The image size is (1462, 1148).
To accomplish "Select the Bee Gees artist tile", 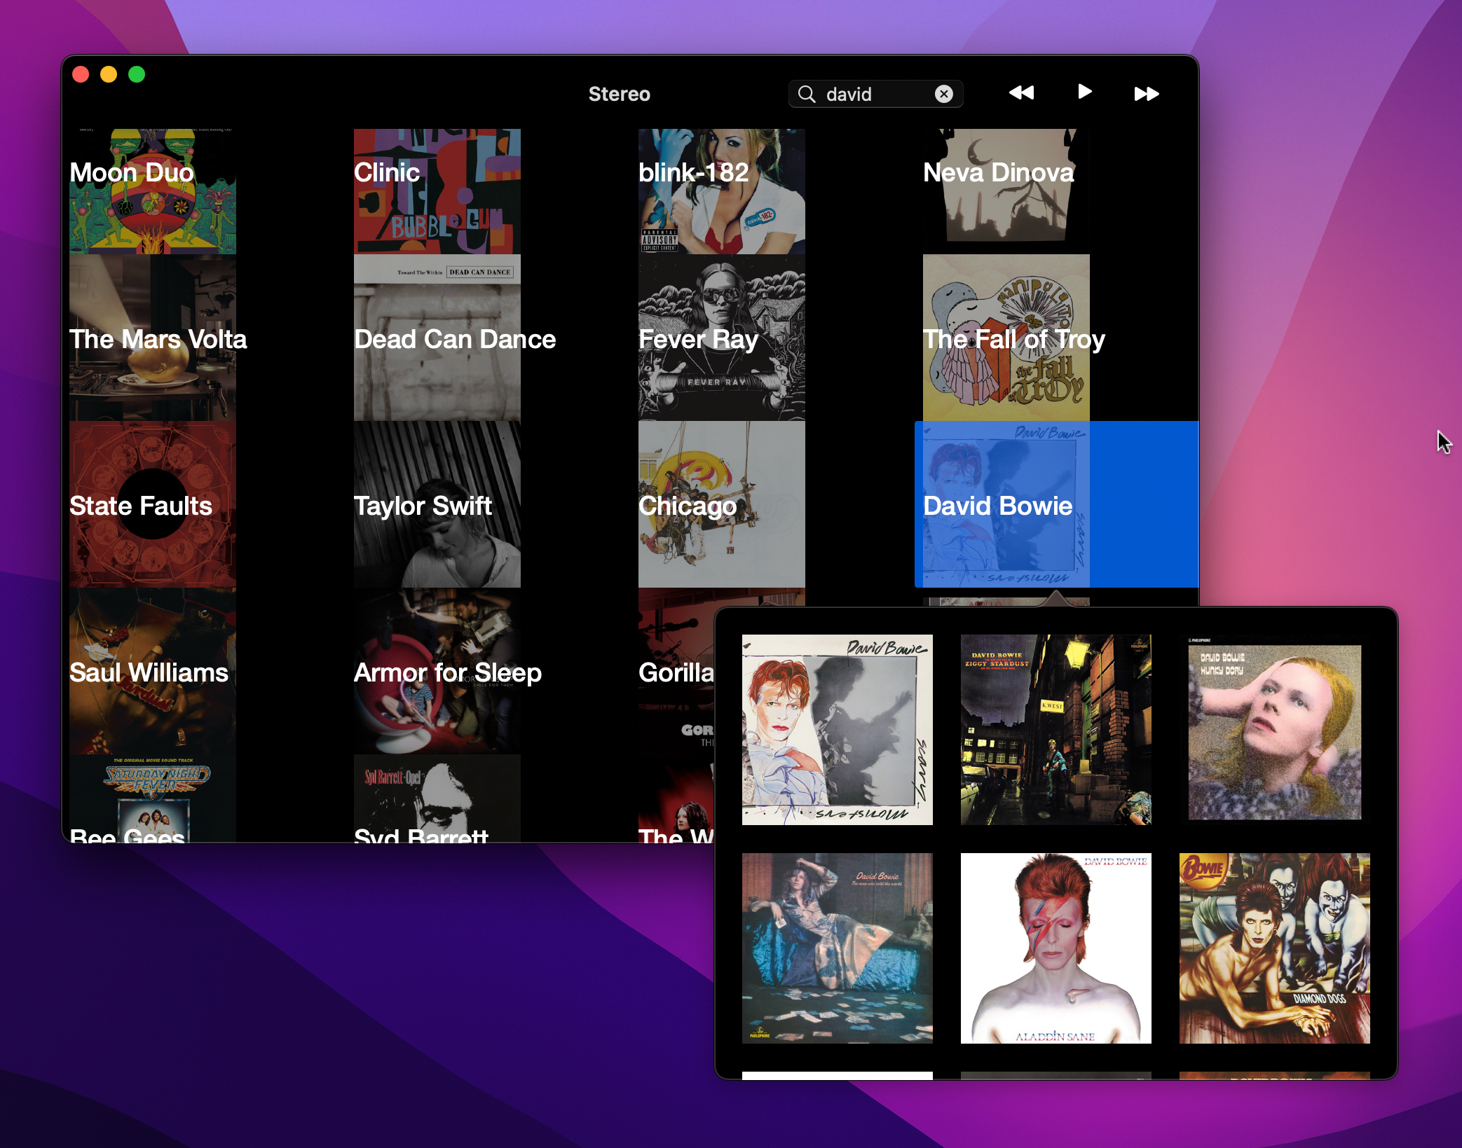I will 153,798.
